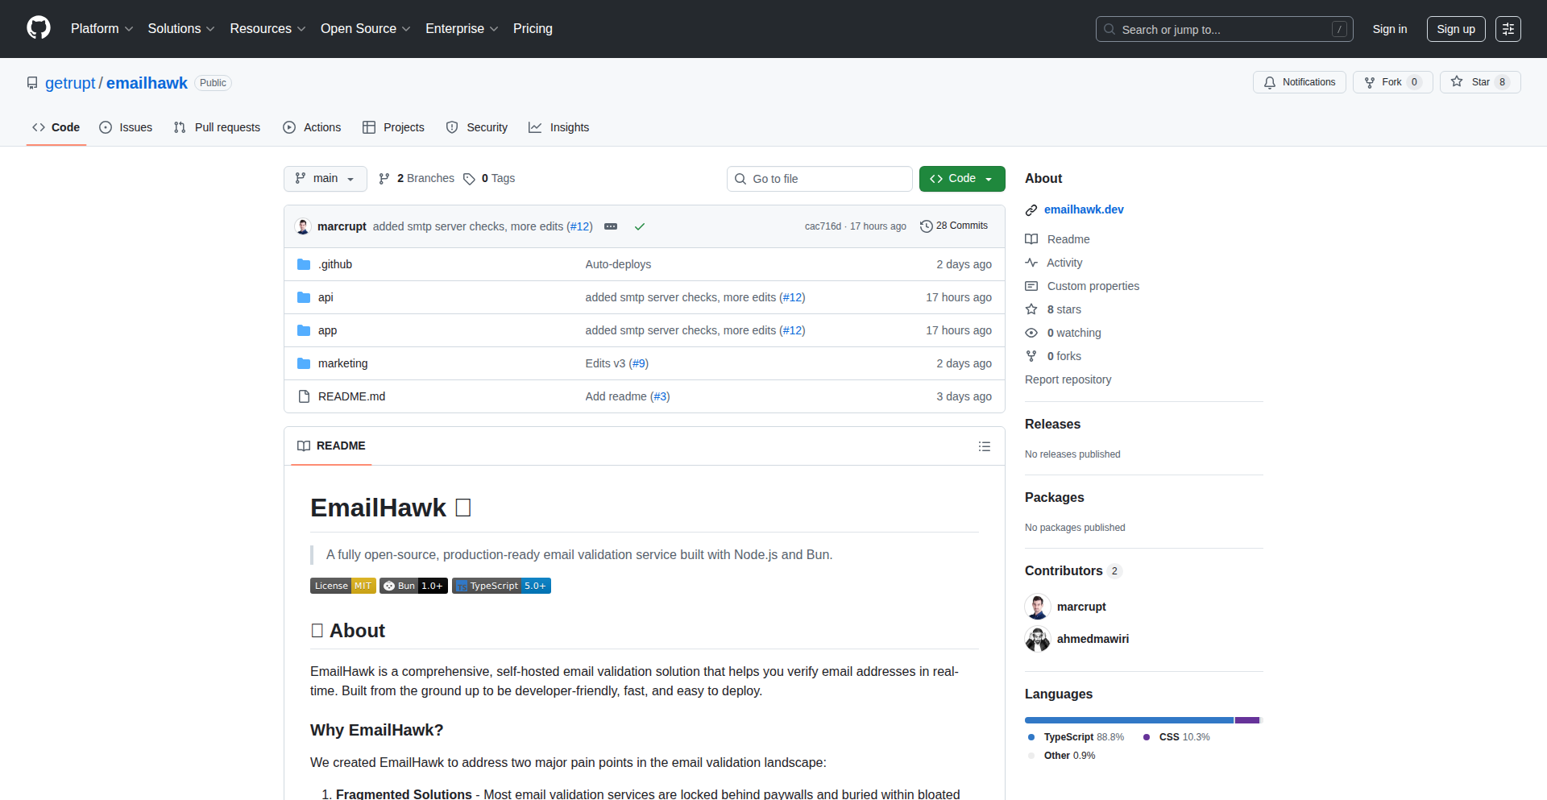Expand the Open Source menu

[366, 29]
